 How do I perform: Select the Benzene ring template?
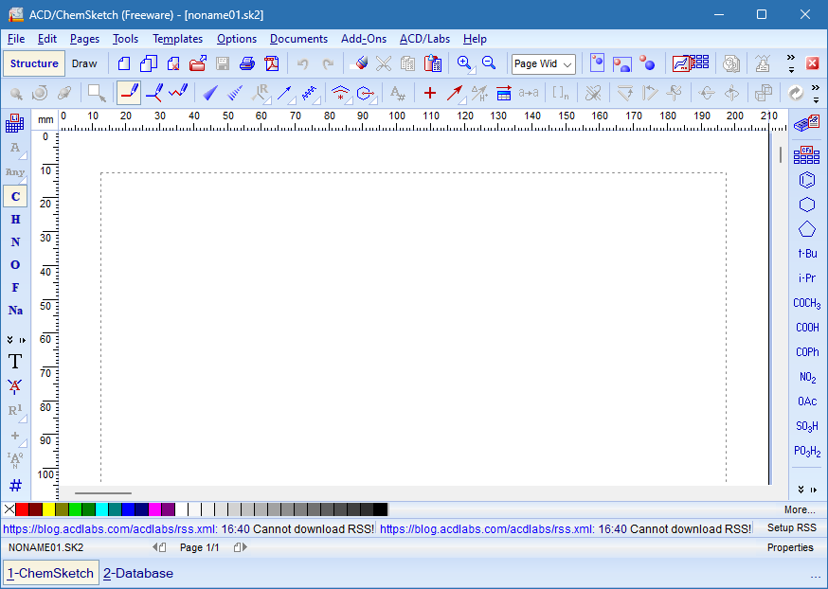[807, 180]
